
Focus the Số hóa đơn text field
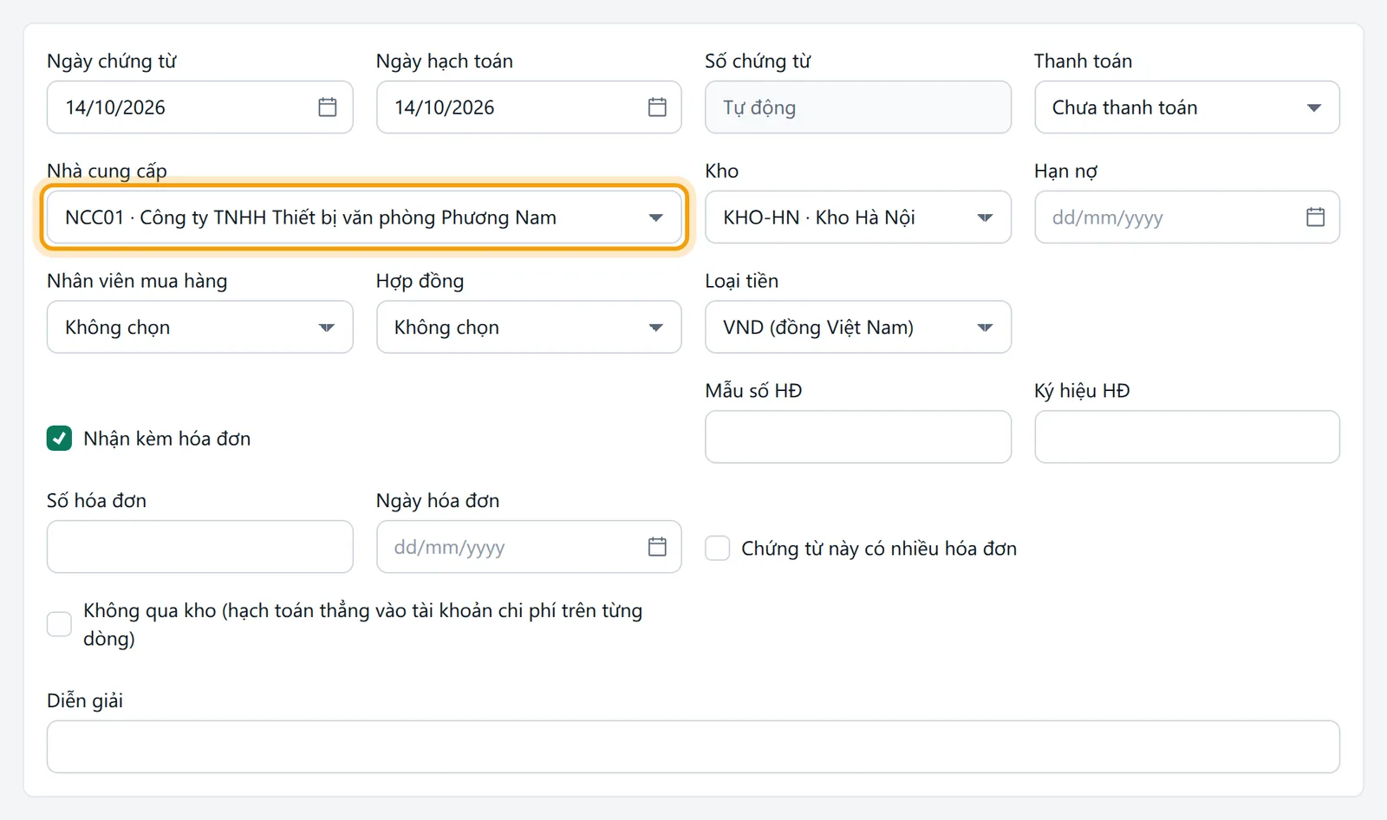(199, 547)
